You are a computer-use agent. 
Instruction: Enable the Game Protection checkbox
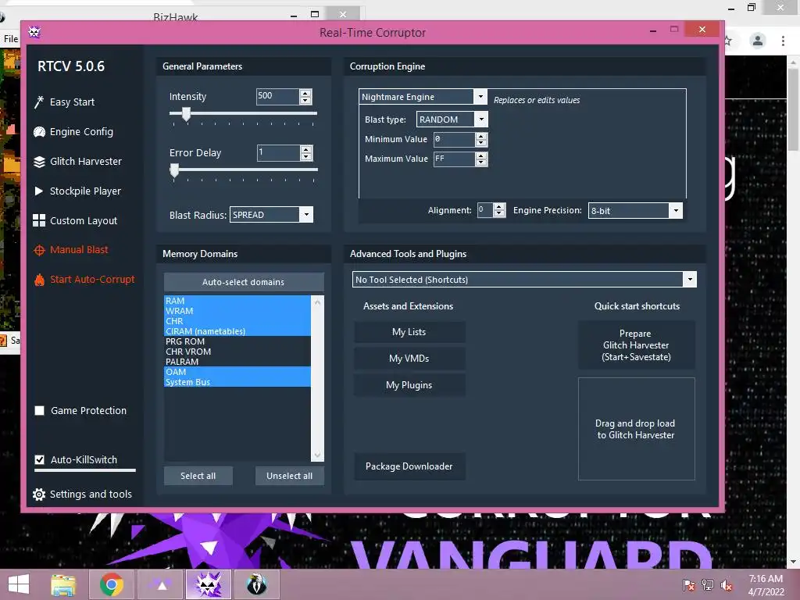point(39,411)
